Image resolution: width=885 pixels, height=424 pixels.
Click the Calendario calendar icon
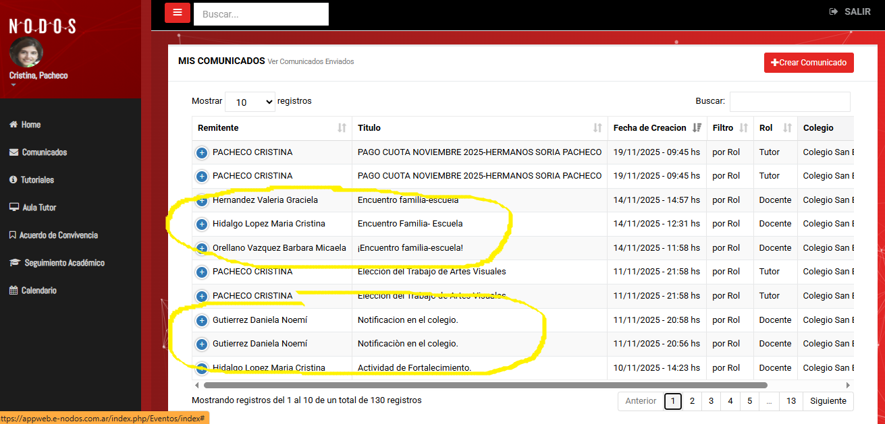pyautogui.click(x=14, y=291)
